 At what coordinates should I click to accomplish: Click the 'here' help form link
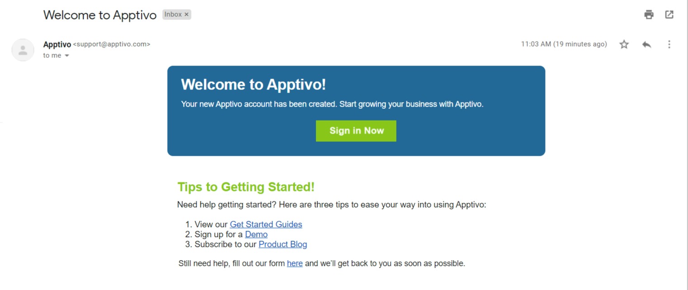[x=295, y=263]
